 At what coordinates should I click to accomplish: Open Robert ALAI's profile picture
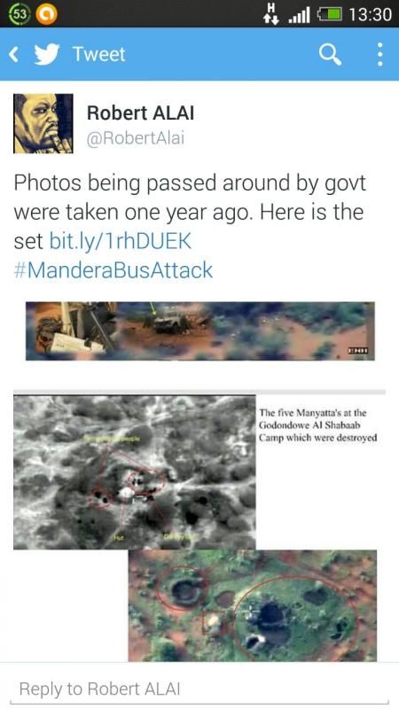click(x=43, y=123)
